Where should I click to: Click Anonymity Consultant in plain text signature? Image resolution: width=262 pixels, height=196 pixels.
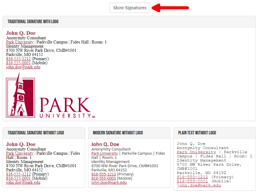(x=203, y=148)
